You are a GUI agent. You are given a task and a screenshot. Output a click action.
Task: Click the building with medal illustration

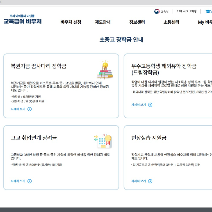[103, 141]
